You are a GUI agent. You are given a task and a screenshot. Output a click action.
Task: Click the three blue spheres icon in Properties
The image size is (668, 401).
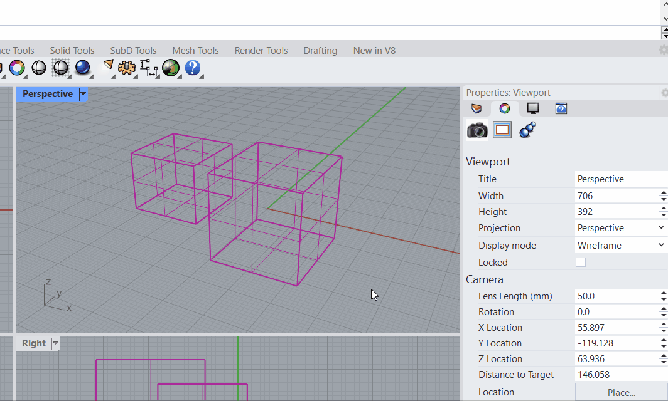(527, 130)
